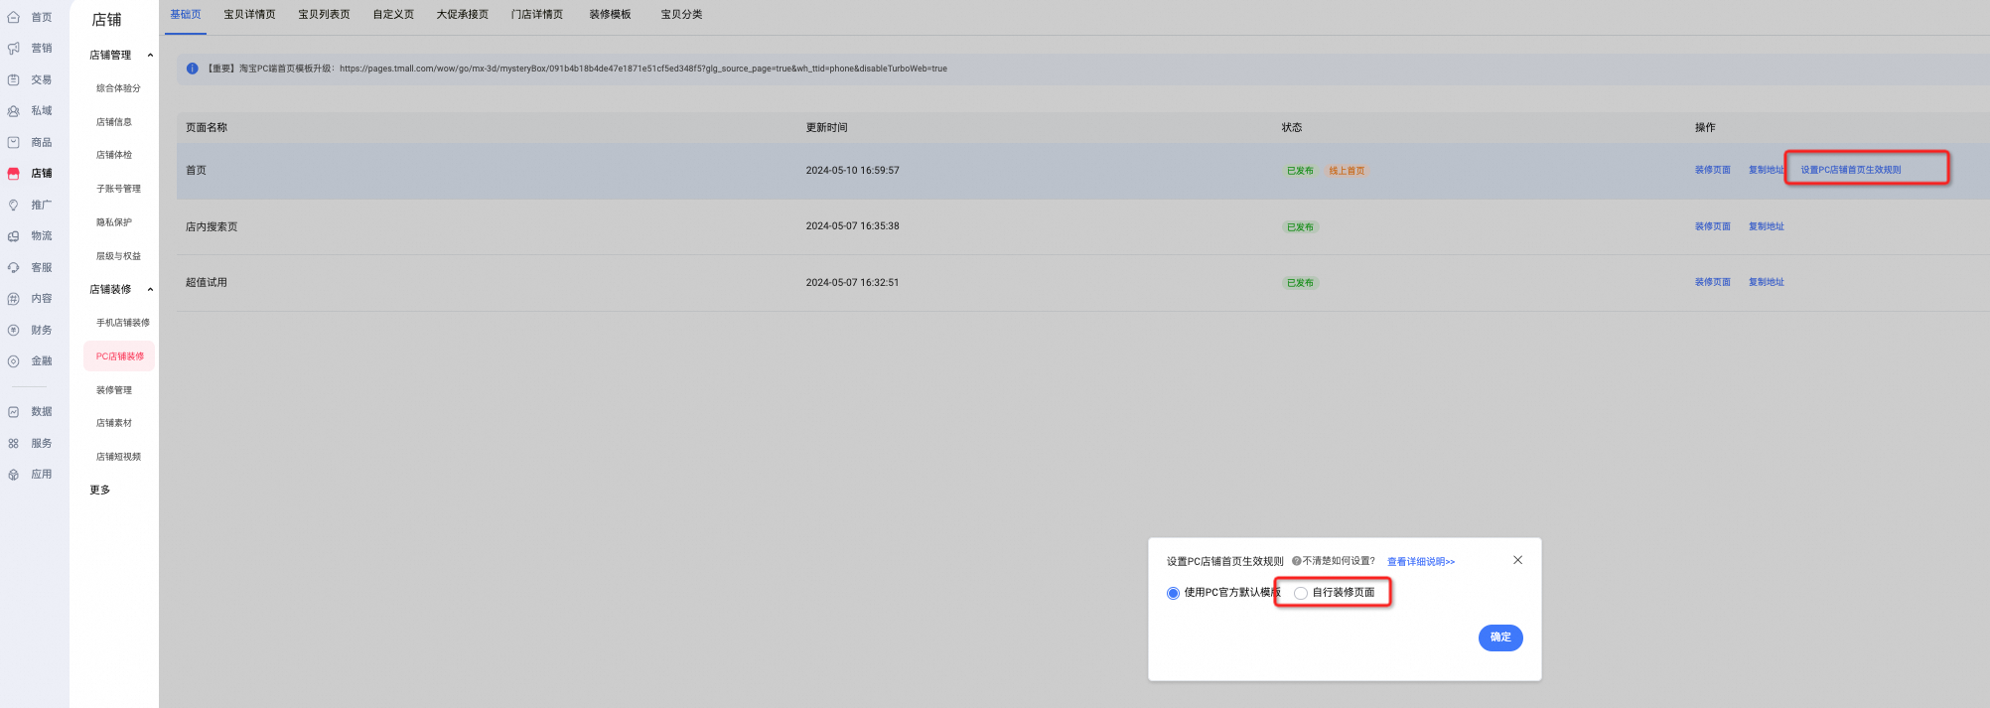This screenshot has width=1990, height=708.
Task: Switch to the 自定义页 tab
Action: coord(393,15)
